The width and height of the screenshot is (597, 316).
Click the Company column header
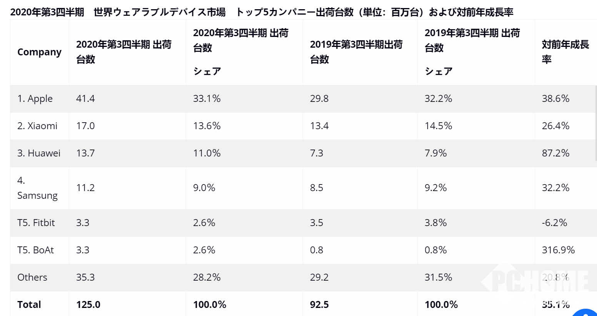pos(39,52)
